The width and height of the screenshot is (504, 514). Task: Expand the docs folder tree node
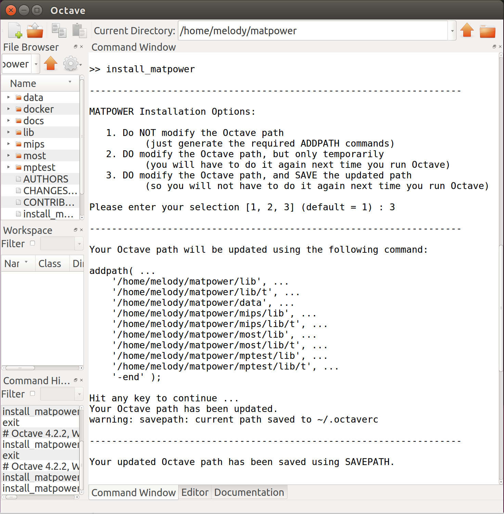click(x=9, y=121)
